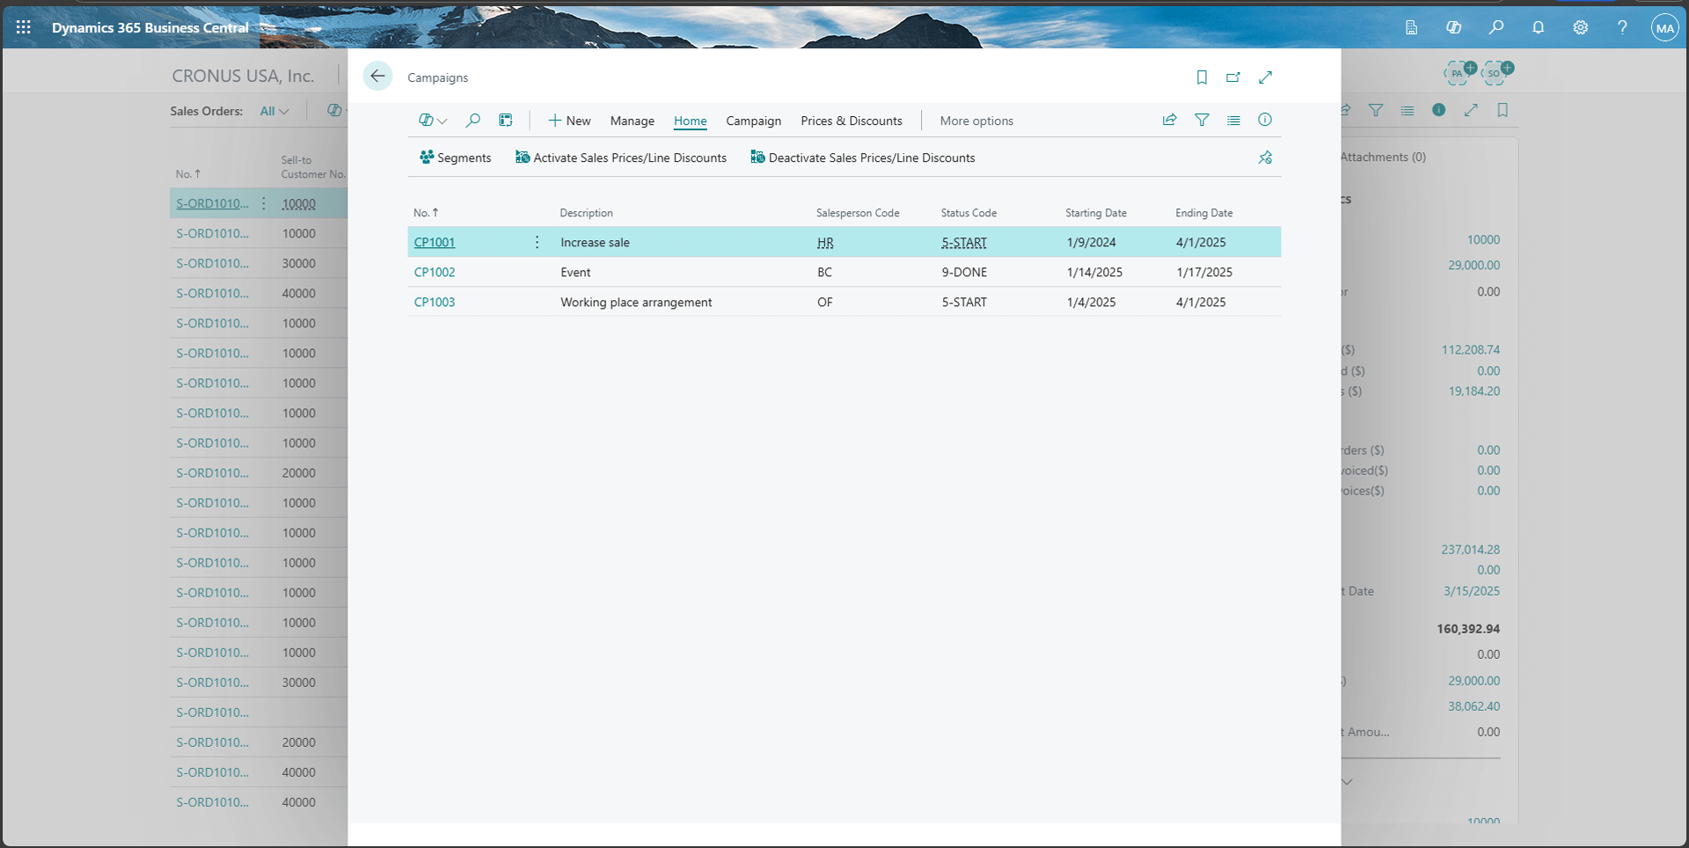The image size is (1689, 848).
Task: Expand the collapsed section at the panel bottom
Action: point(1348,780)
